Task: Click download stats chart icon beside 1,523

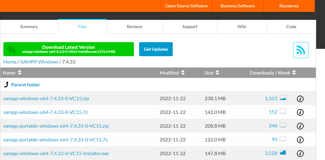Action: point(283,98)
